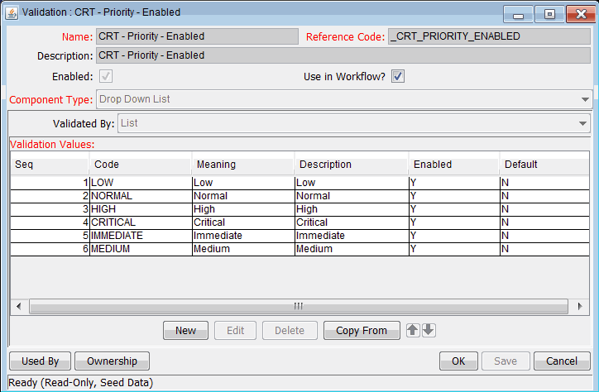599x392 pixels.
Task: Click scroll right arrow on horizontal scrollbar
Action: (580, 306)
